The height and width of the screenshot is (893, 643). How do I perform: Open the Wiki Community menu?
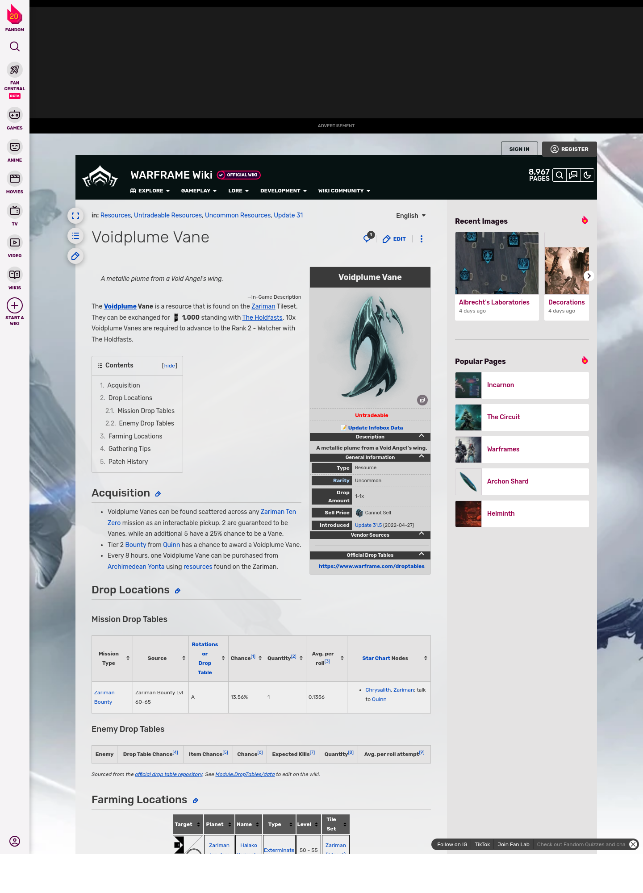344,191
